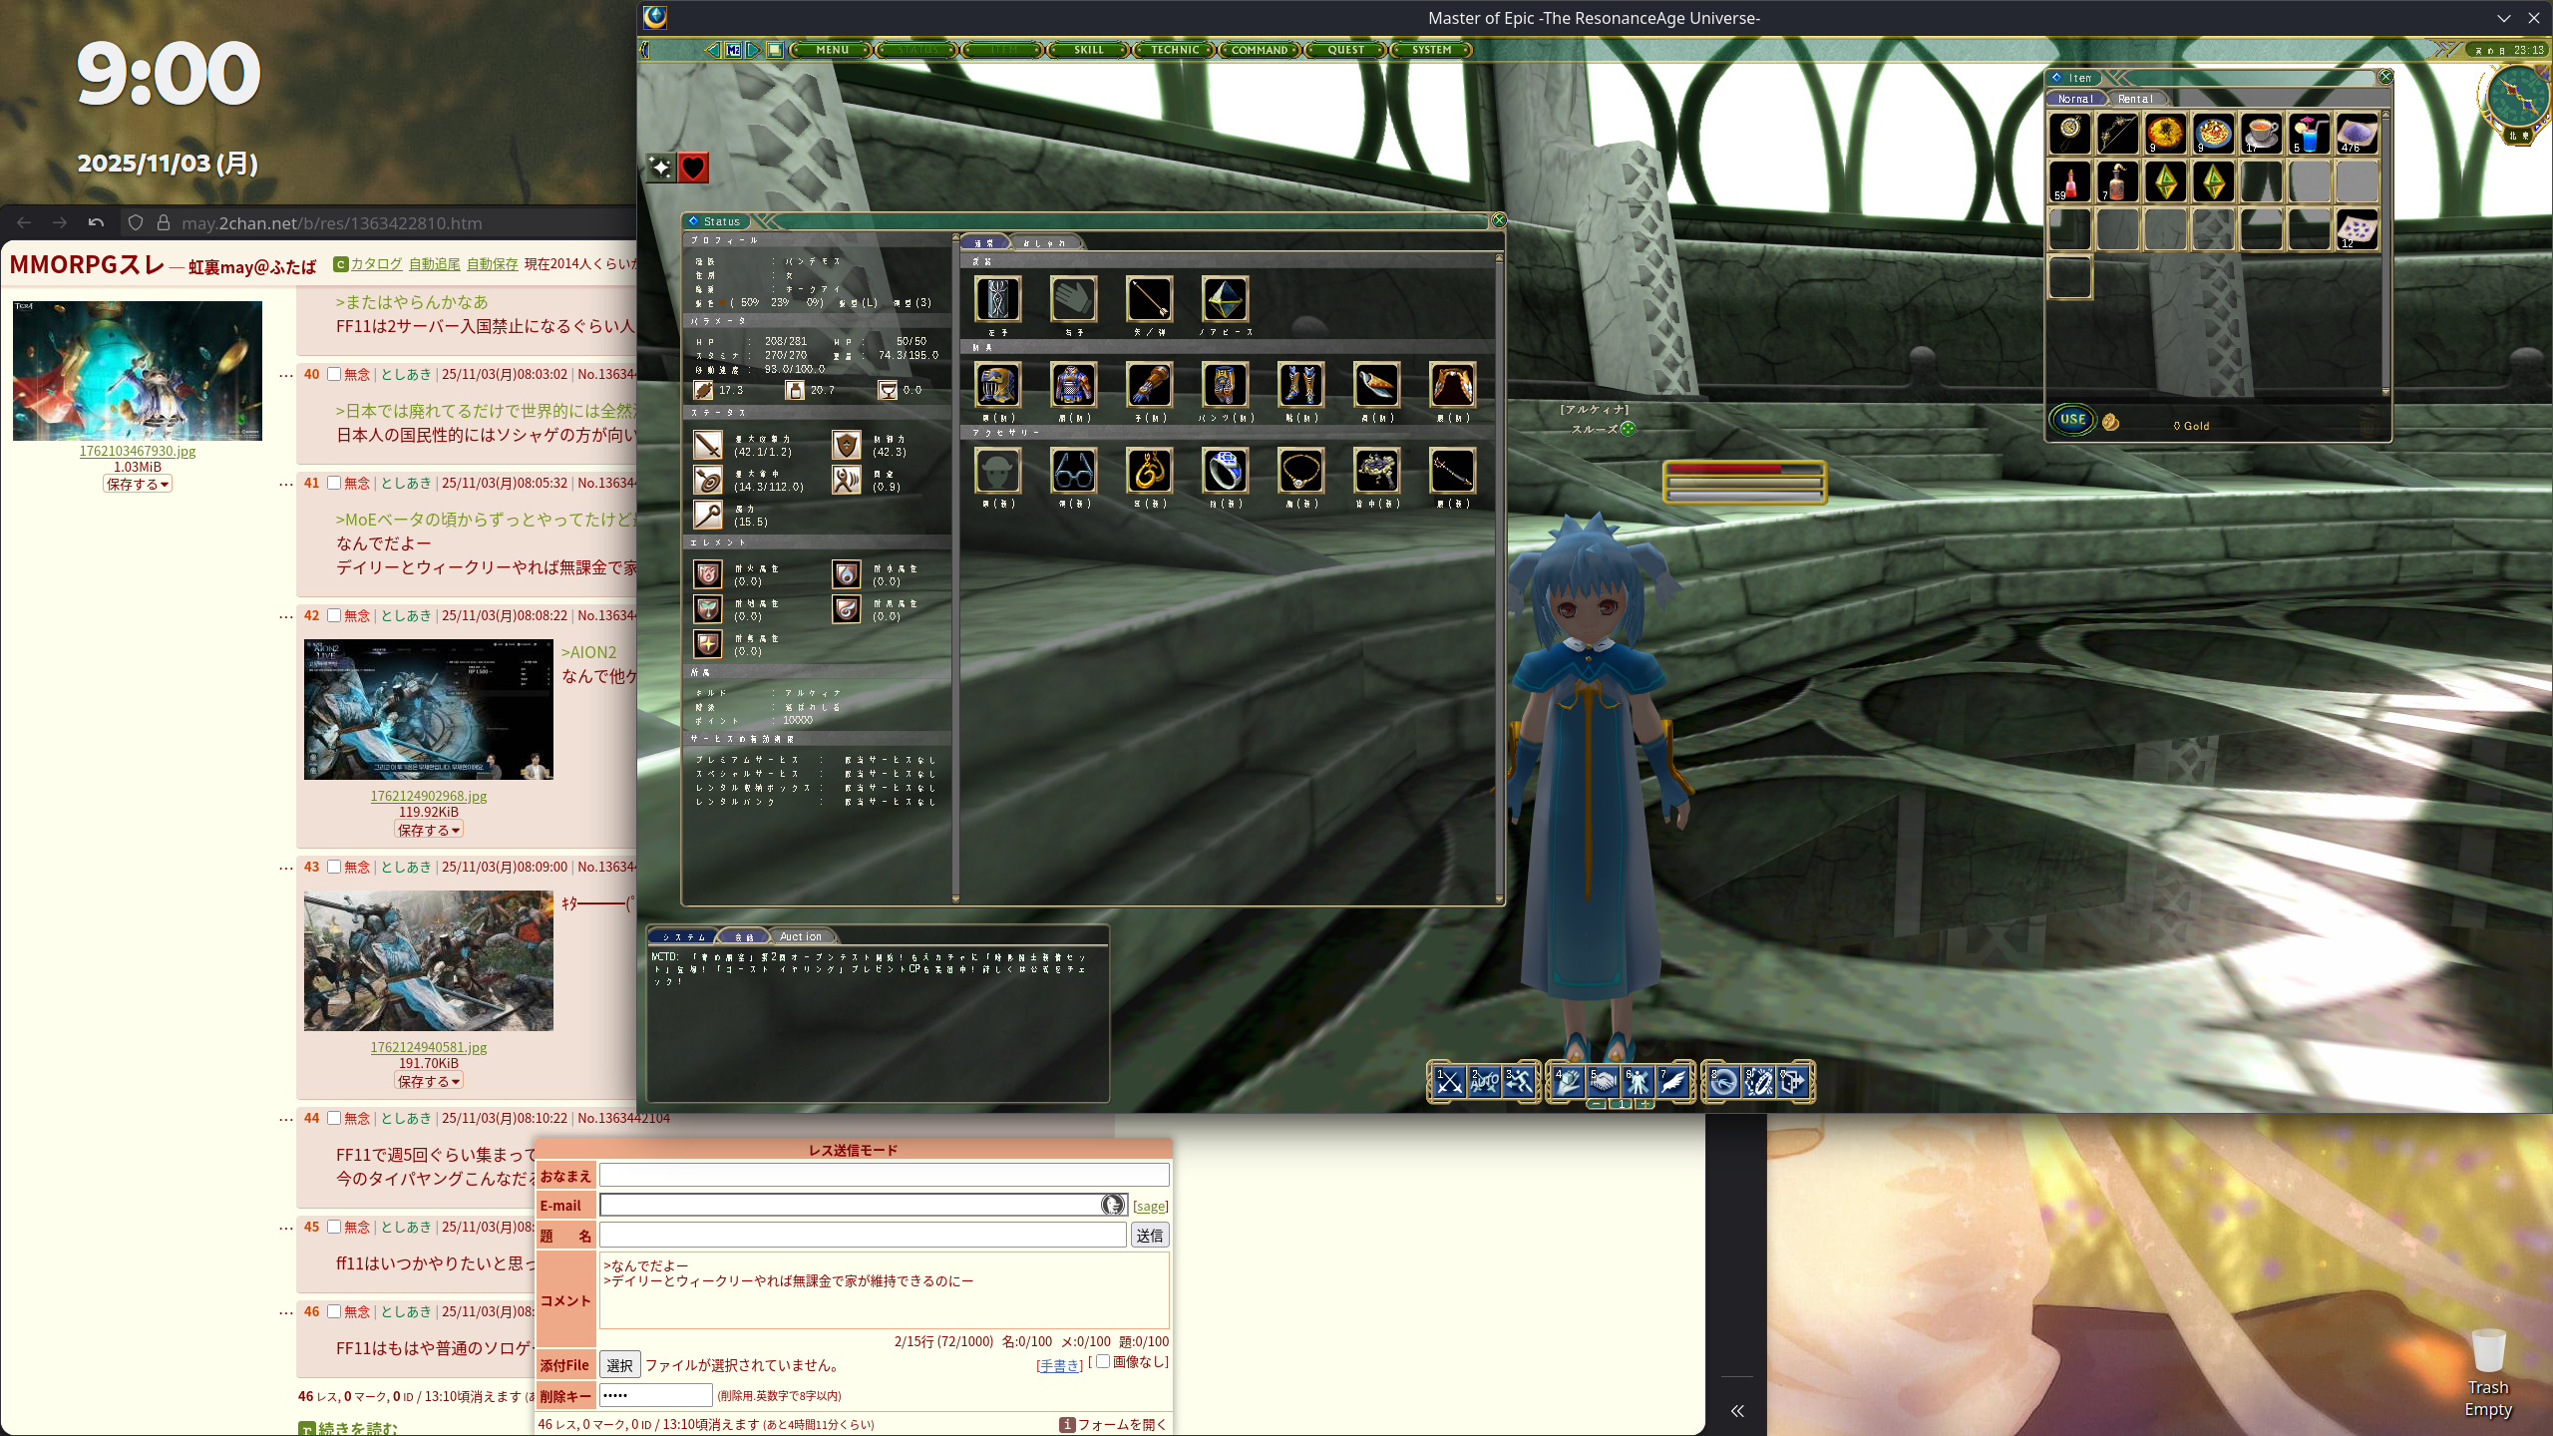
Task: Activate the AUTO attack shortcut slot
Action: (1484, 1082)
